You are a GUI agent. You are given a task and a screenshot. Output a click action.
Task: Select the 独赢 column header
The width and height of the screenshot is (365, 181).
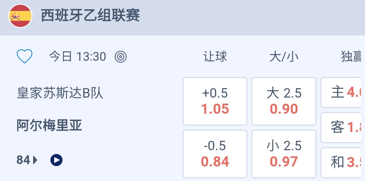pyautogui.click(x=352, y=57)
